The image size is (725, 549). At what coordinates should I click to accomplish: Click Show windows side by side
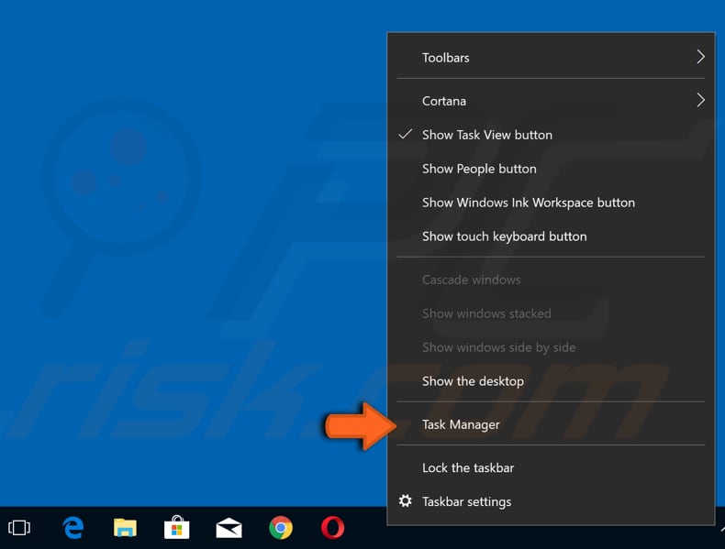point(551,347)
